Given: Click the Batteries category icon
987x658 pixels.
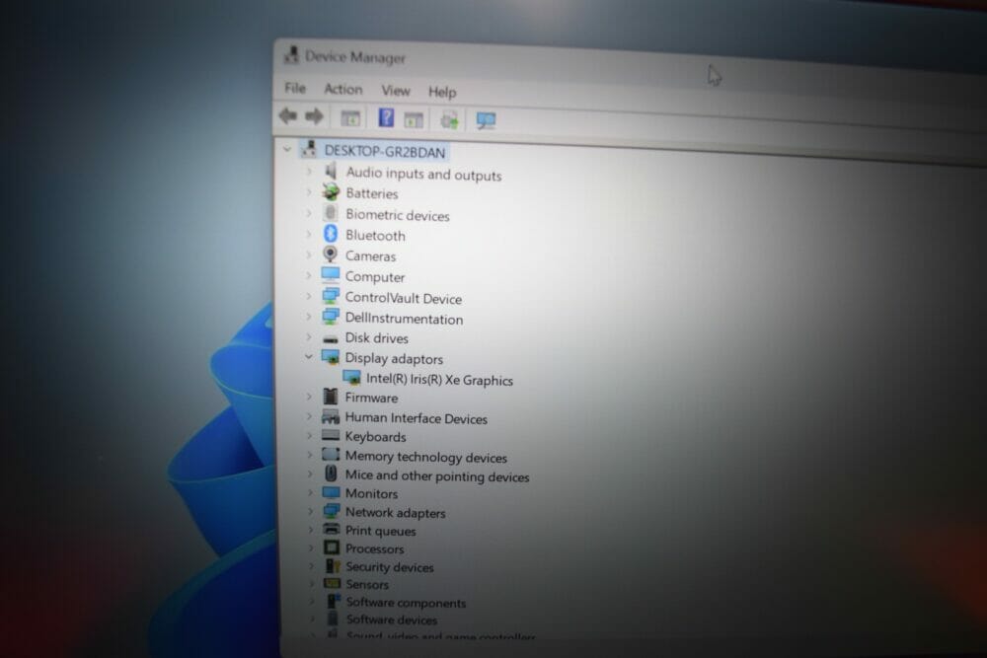Looking at the screenshot, I should point(331,191).
